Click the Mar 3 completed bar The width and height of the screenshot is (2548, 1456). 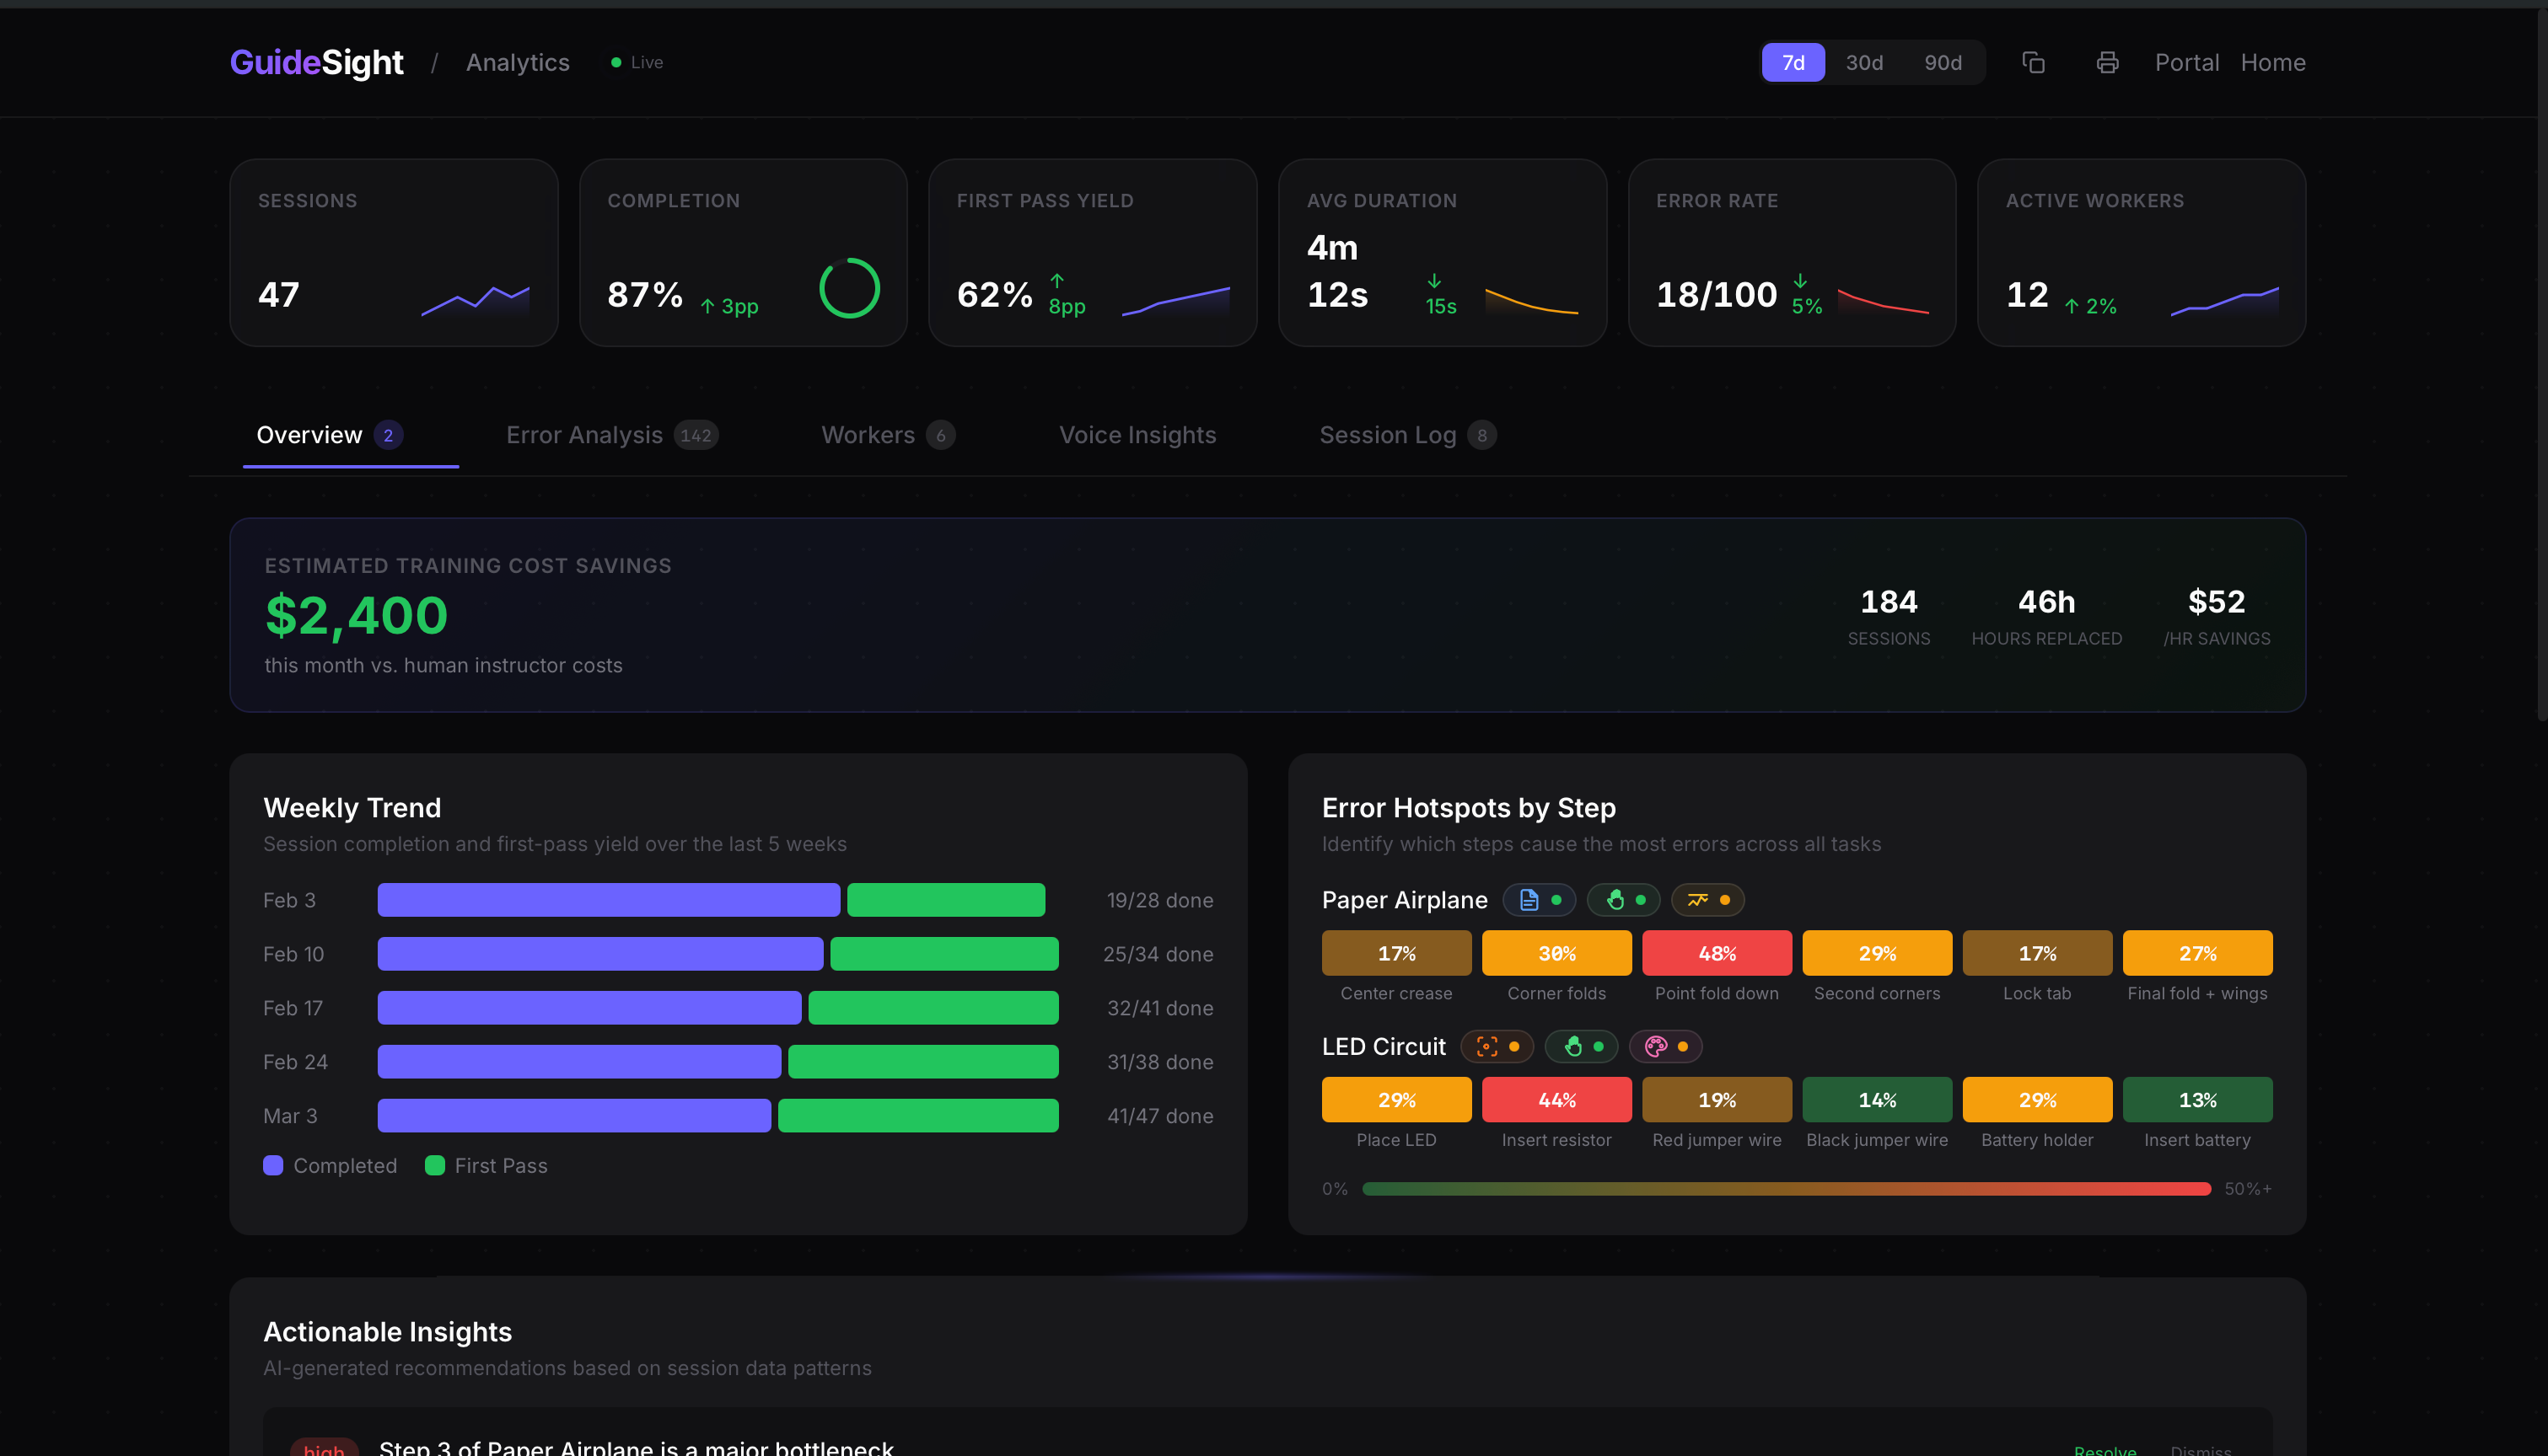(x=573, y=1116)
